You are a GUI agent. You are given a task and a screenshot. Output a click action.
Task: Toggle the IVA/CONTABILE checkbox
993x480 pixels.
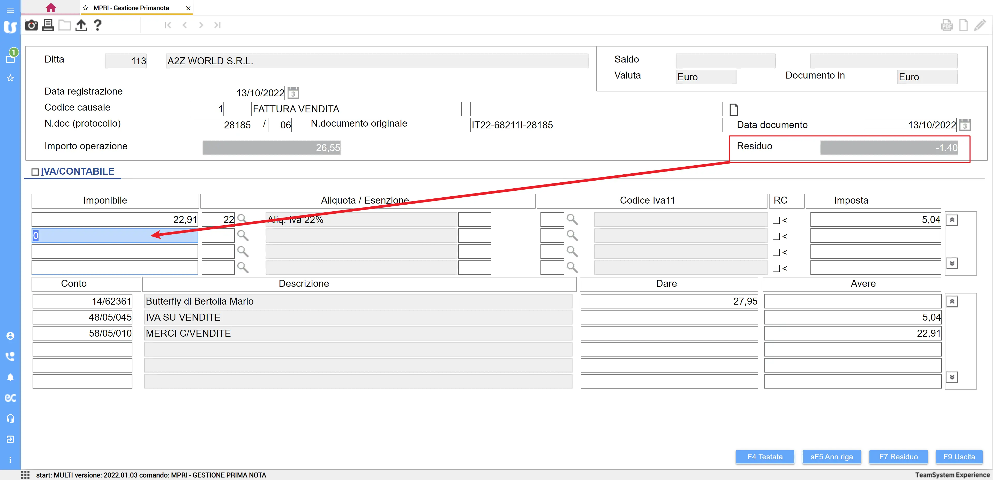[x=35, y=172]
